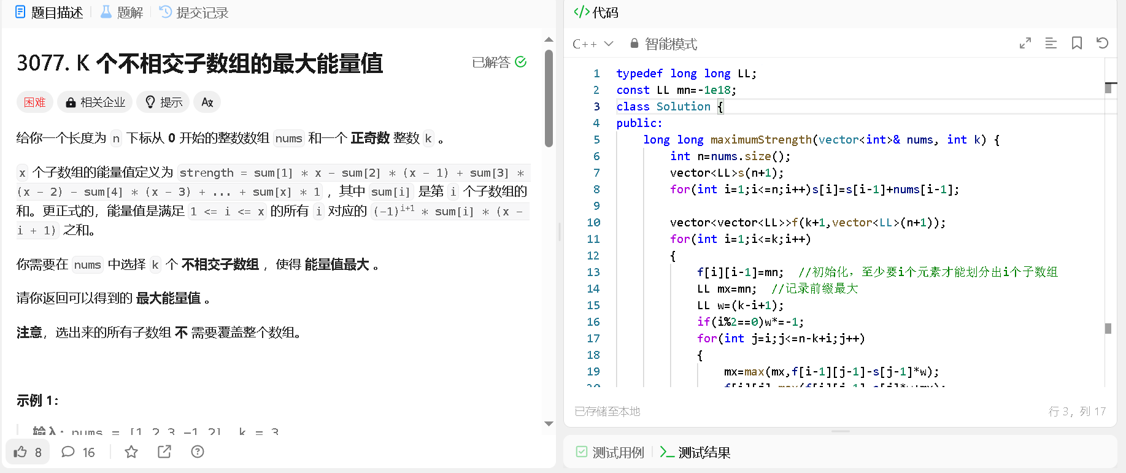Open the 题目描述 tab

[x=49, y=12]
